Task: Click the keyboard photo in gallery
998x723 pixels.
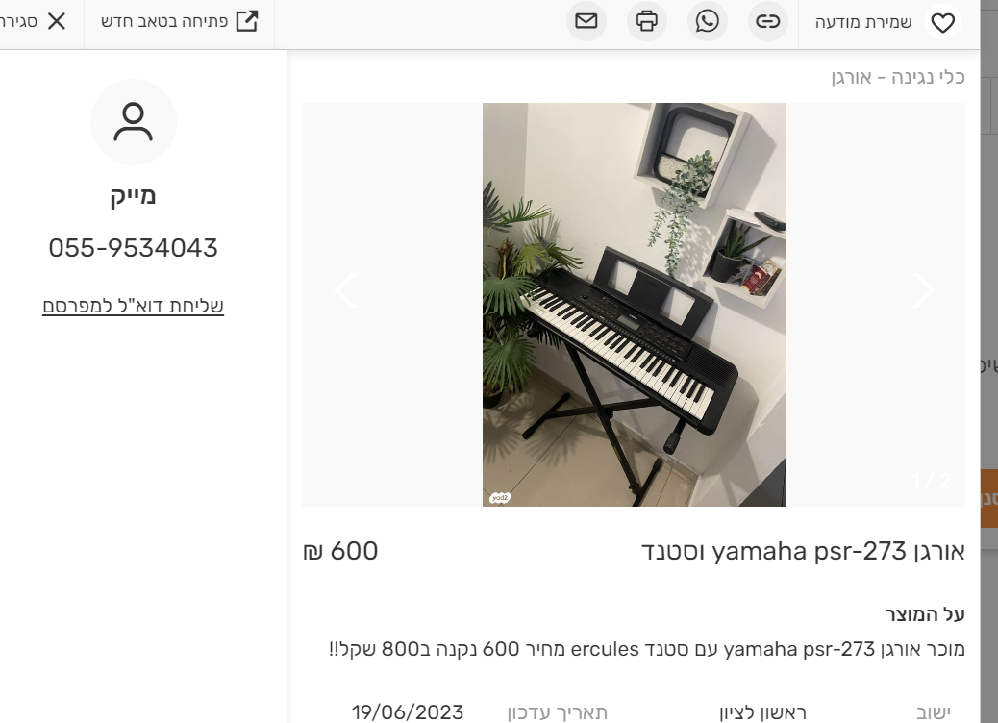Action: (634, 305)
